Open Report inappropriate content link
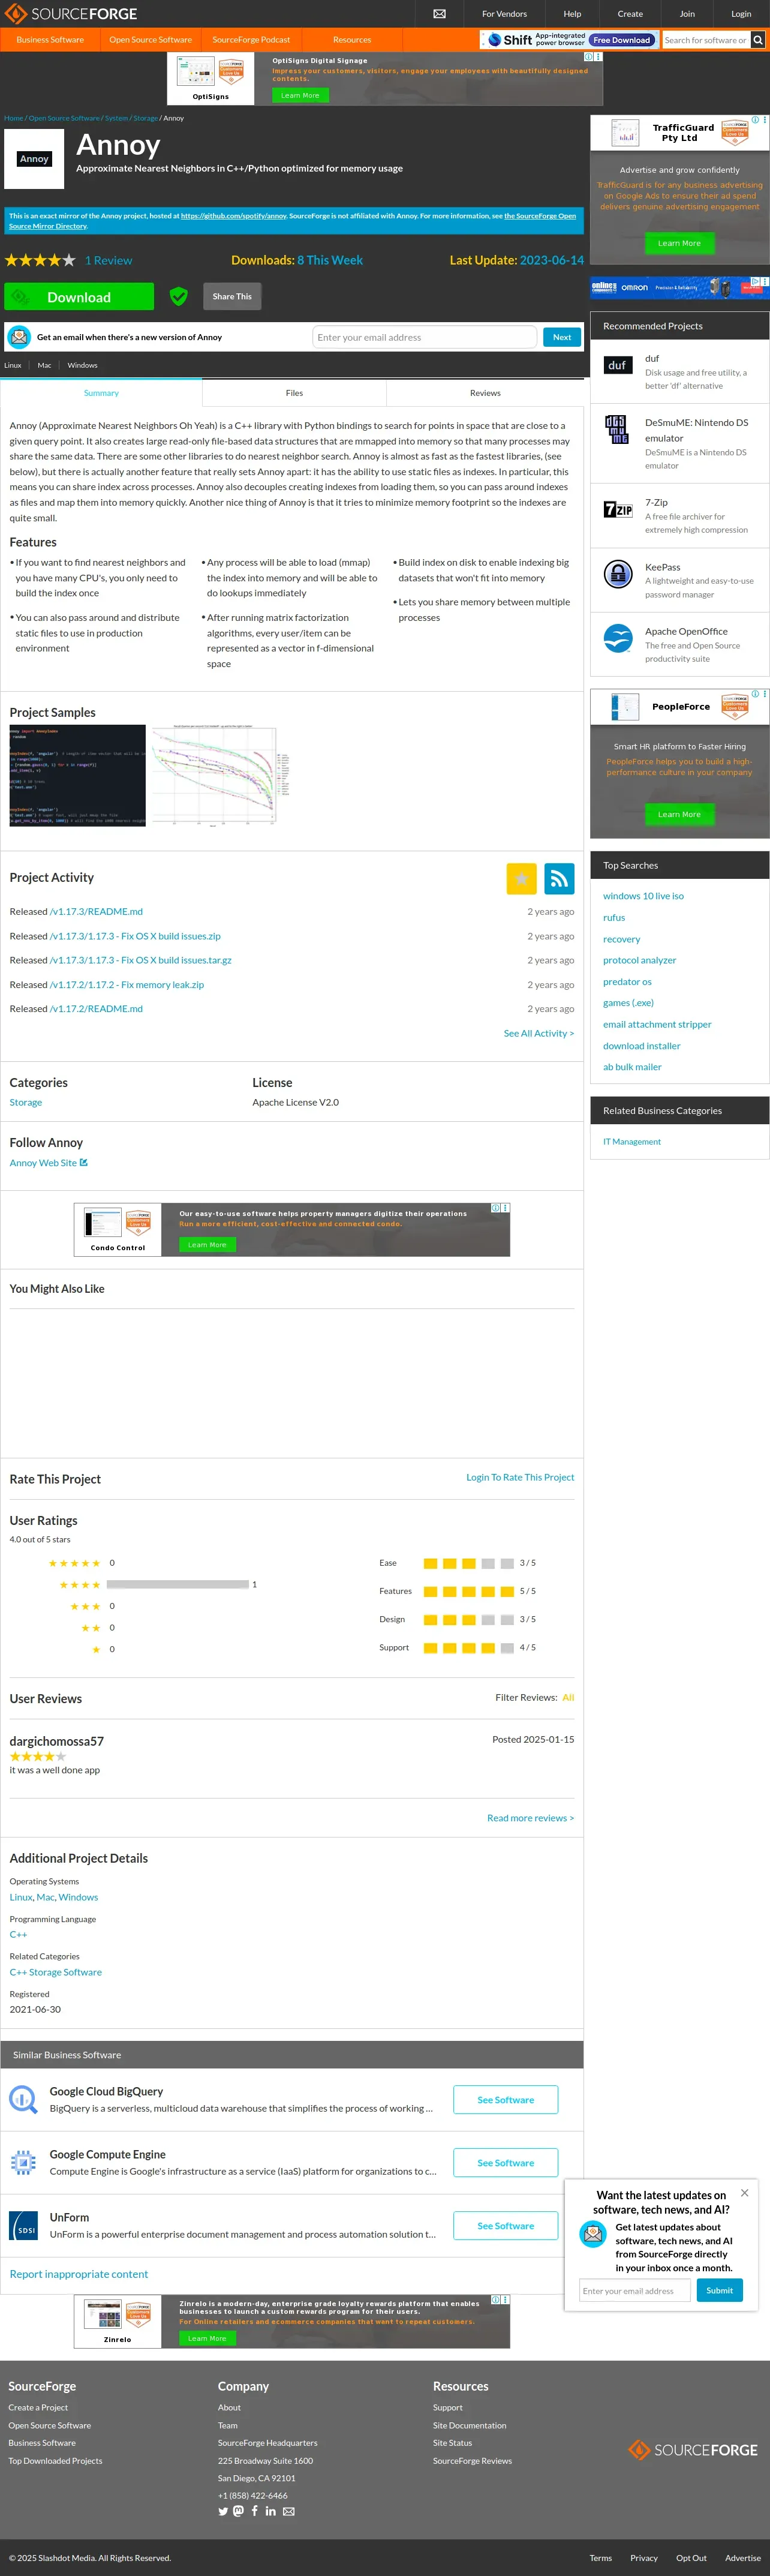 [78, 2273]
